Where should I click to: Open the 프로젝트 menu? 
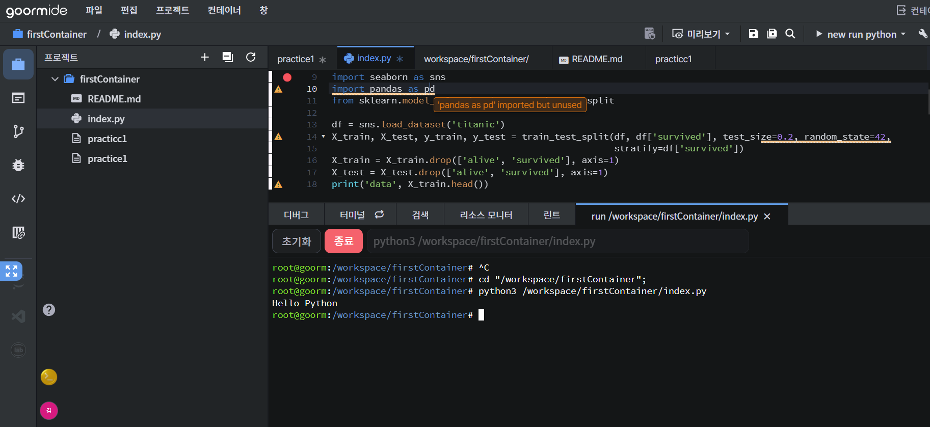click(173, 10)
